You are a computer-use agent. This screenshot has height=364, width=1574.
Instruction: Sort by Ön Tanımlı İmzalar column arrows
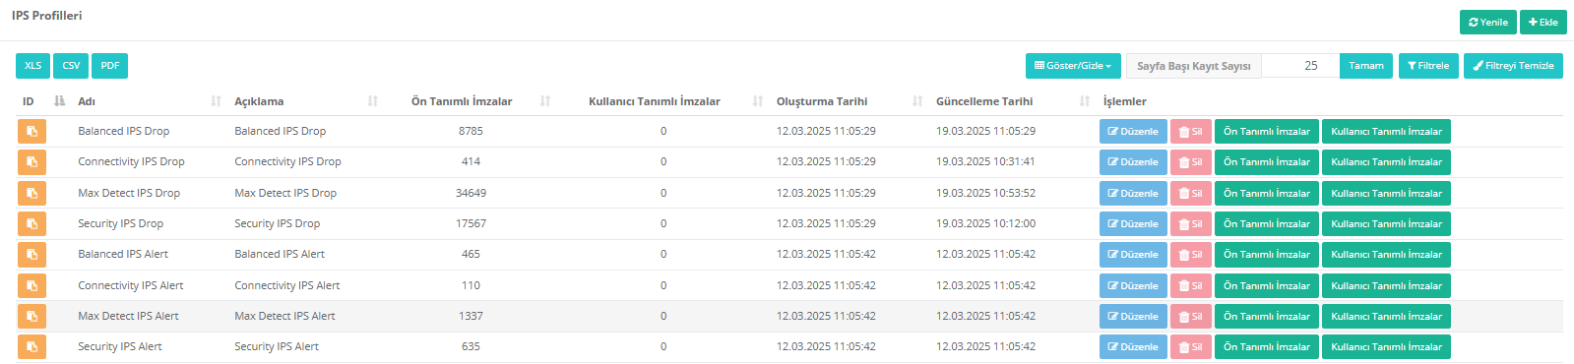coord(545,101)
